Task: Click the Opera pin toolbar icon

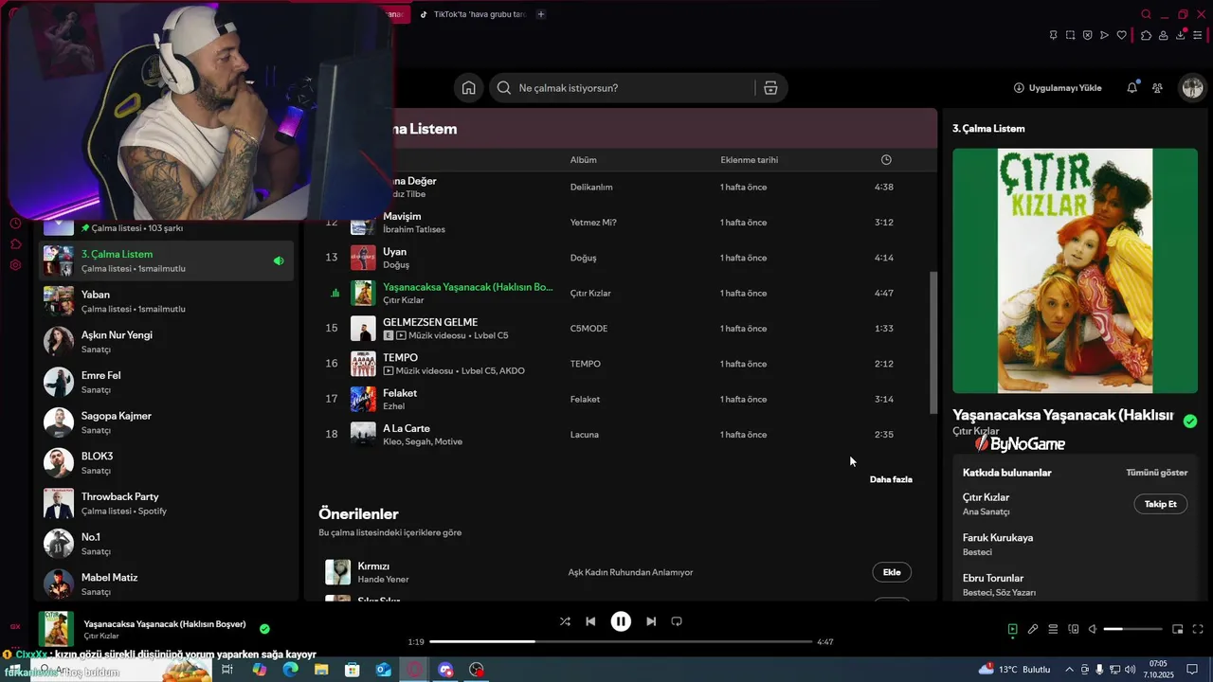Action: pos(1053,35)
